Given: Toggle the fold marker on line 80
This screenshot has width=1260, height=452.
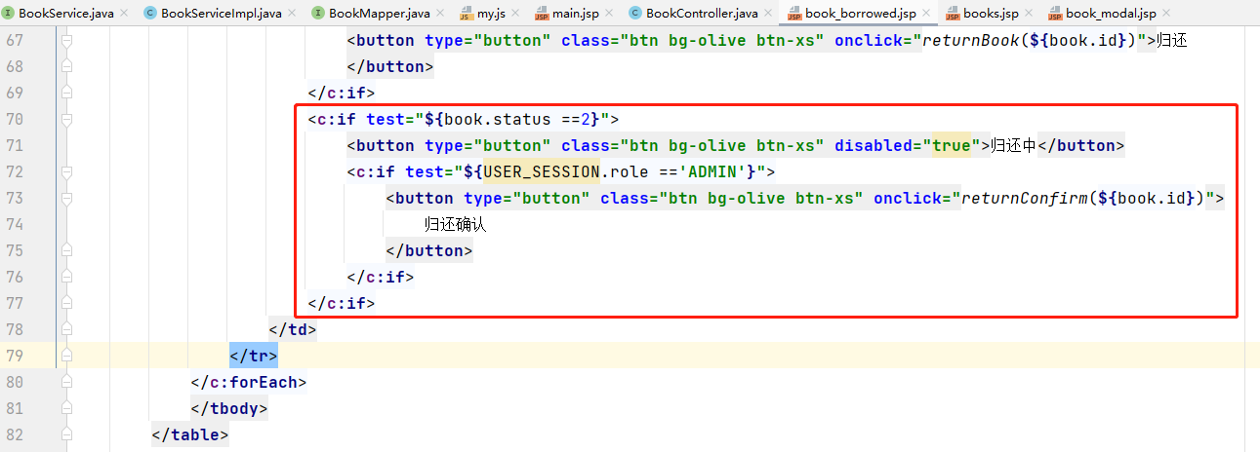Looking at the screenshot, I should (x=66, y=382).
